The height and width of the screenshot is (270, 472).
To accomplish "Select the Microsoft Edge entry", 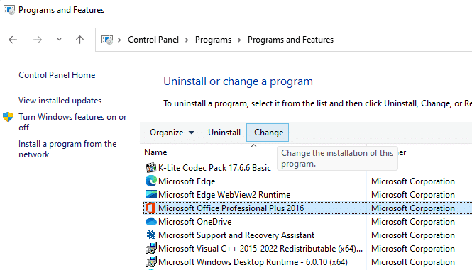I will click(x=187, y=181).
